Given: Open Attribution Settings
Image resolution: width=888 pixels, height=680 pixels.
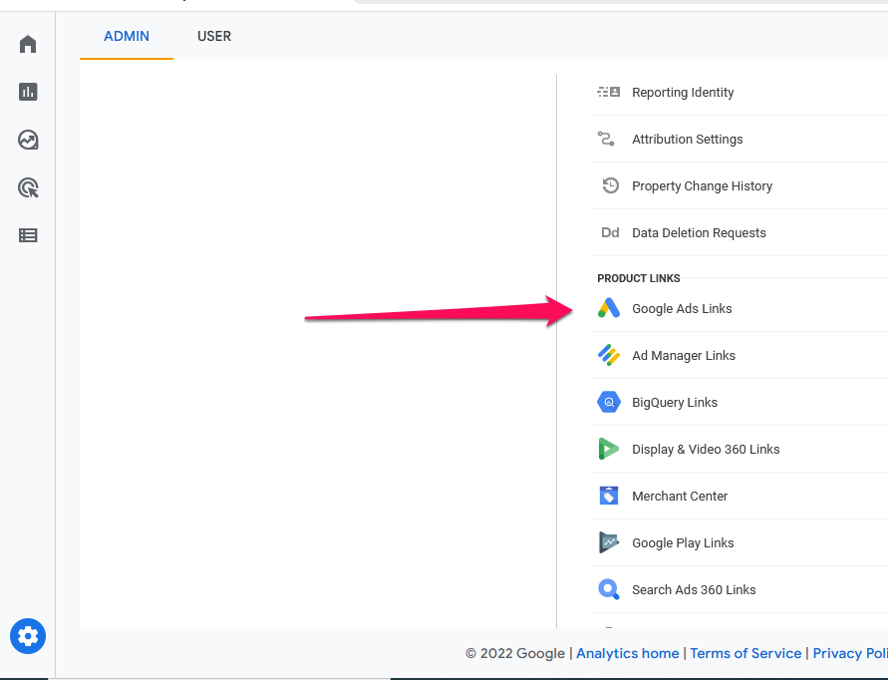Looking at the screenshot, I should (x=687, y=140).
